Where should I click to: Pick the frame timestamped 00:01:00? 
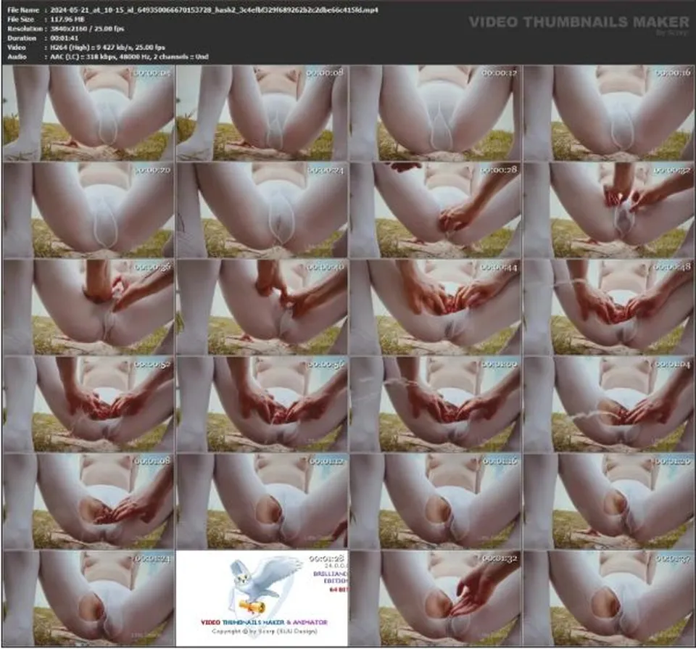coord(436,405)
